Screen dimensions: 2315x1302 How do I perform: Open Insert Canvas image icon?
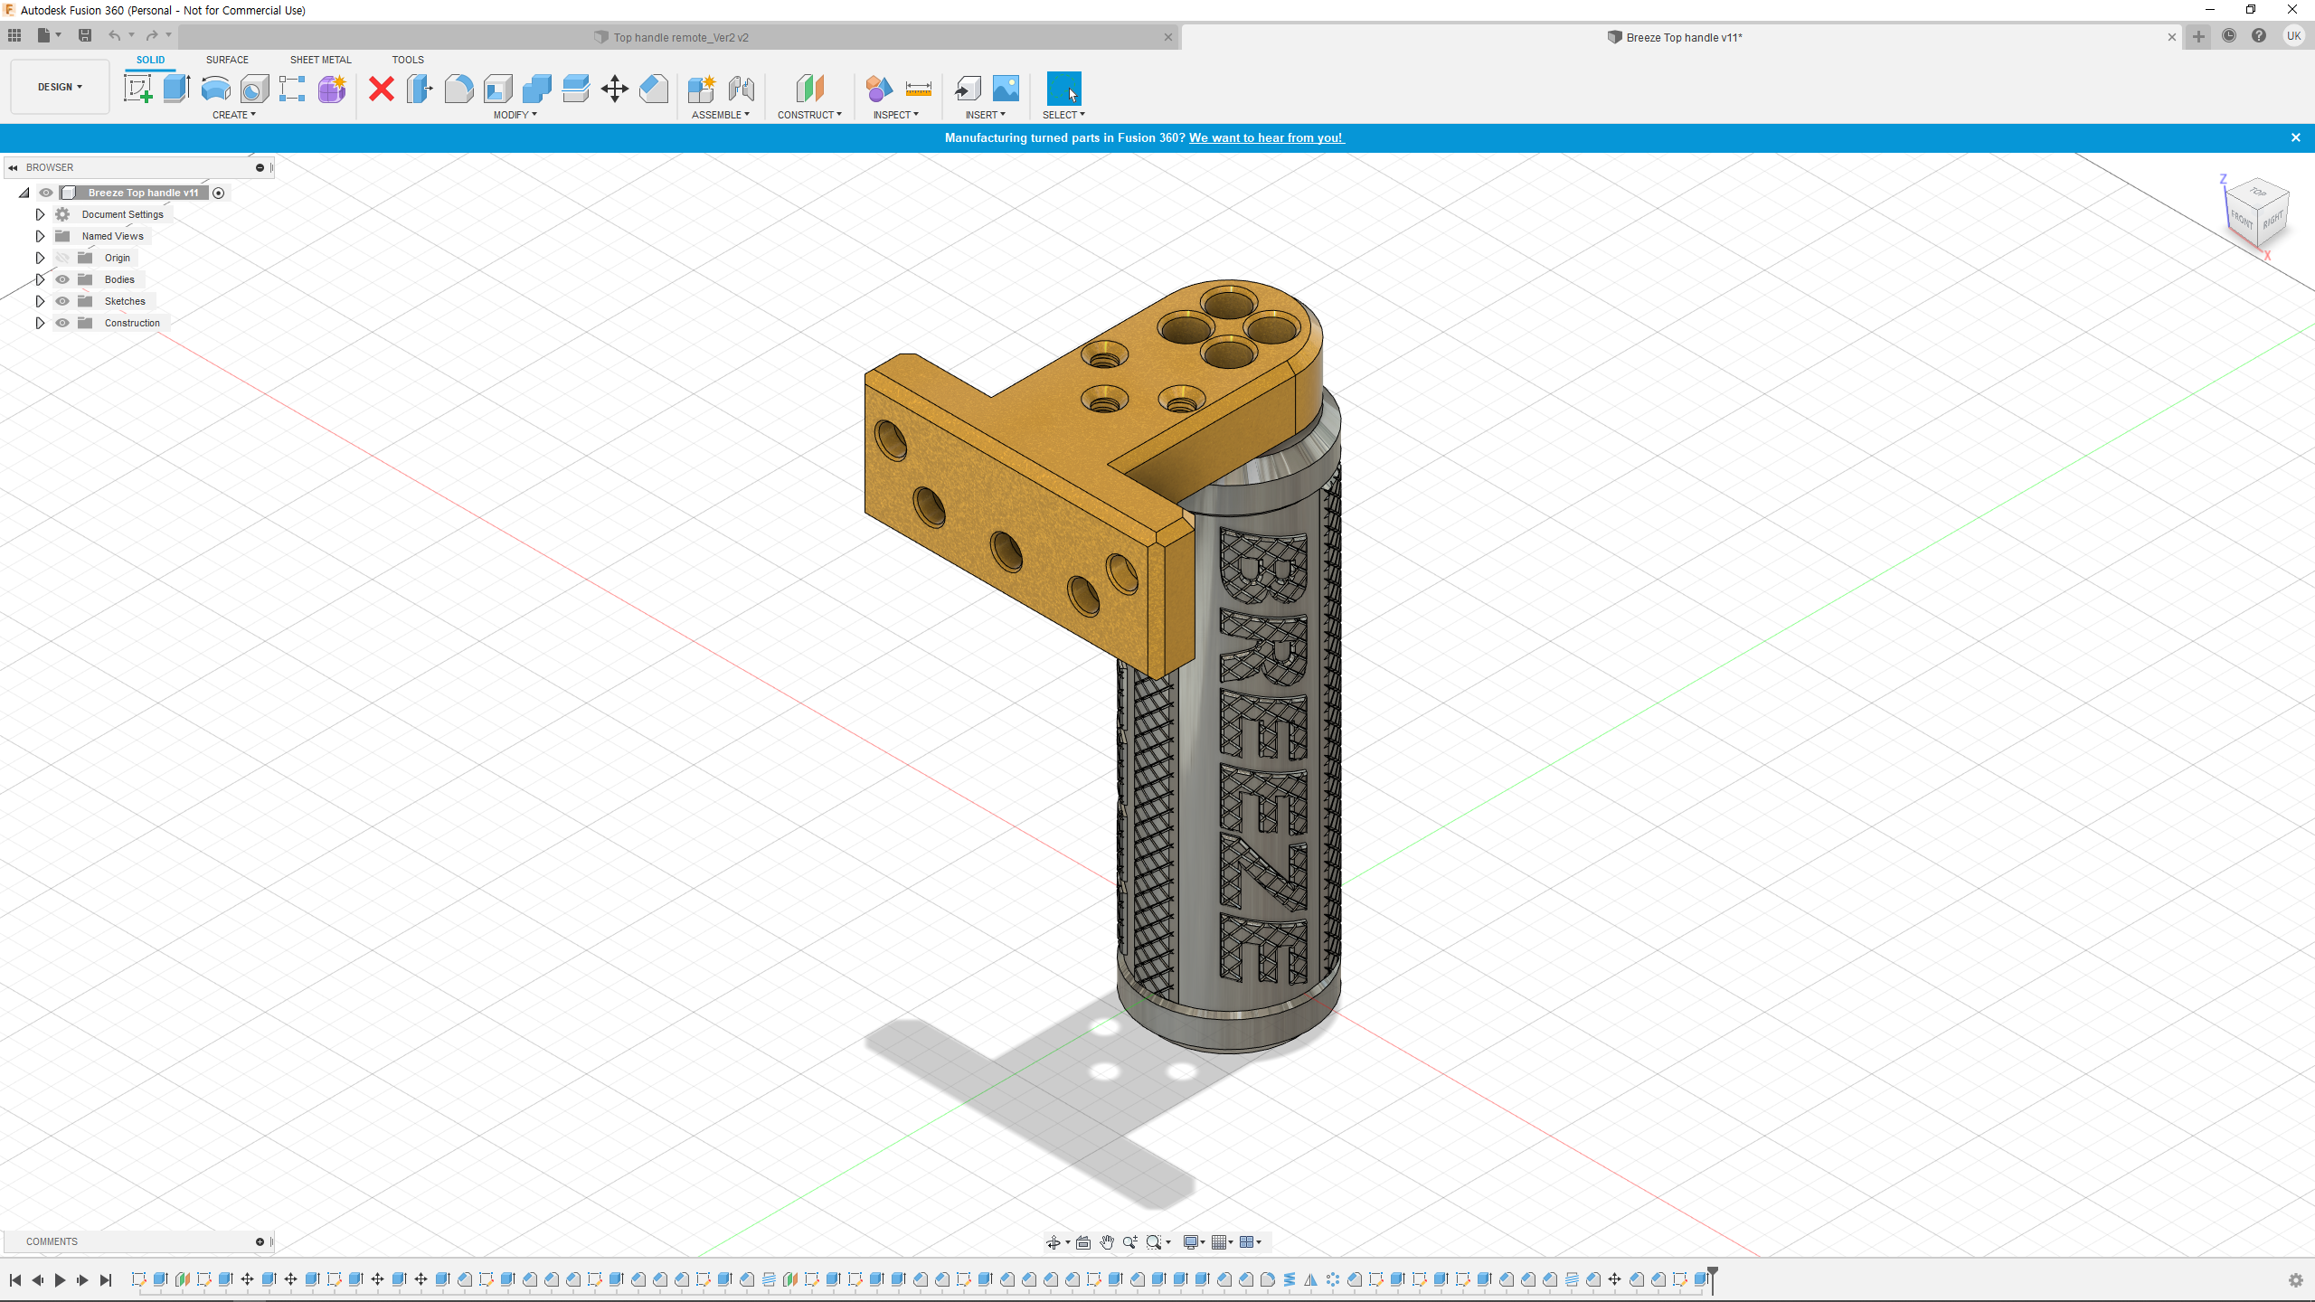click(x=1006, y=89)
